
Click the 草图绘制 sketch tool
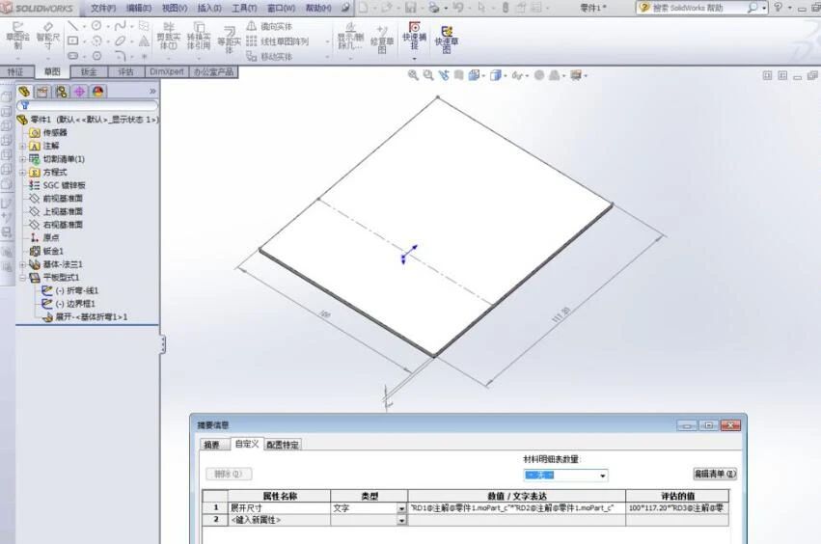[17, 37]
